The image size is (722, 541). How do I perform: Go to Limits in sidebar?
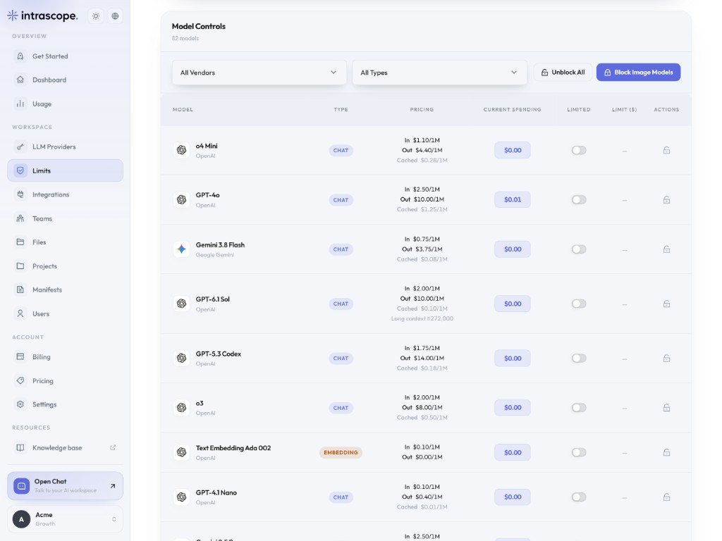(65, 170)
